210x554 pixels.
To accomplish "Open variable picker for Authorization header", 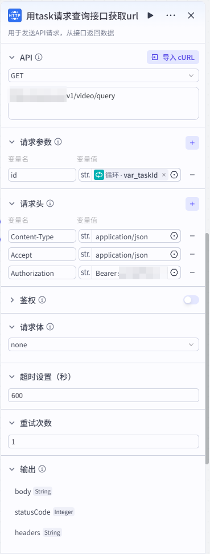I will (x=174, y=273).
